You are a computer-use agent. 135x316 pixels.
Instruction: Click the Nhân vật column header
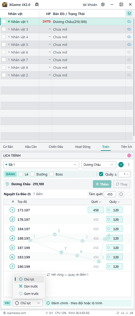[x=15, y=14]
